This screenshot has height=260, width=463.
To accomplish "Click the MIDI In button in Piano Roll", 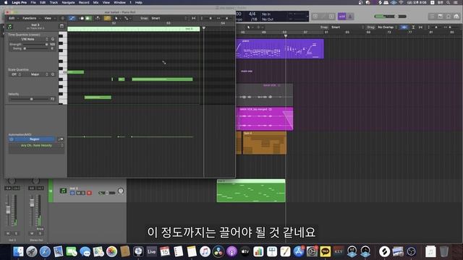I will [82, 18].
